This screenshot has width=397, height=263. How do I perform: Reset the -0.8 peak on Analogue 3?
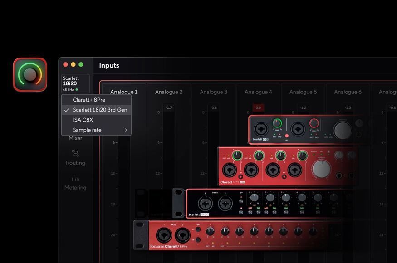tap(213, 108)
